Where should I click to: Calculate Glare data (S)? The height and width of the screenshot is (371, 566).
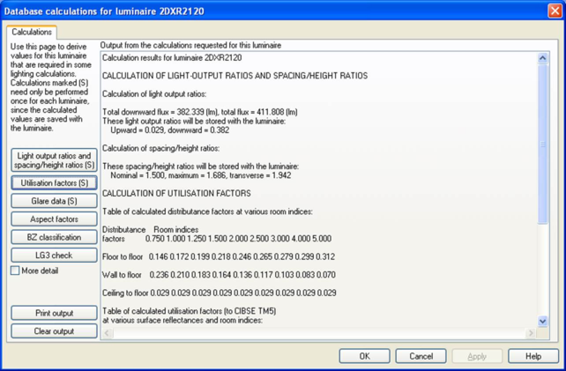[x=54, y=201]
